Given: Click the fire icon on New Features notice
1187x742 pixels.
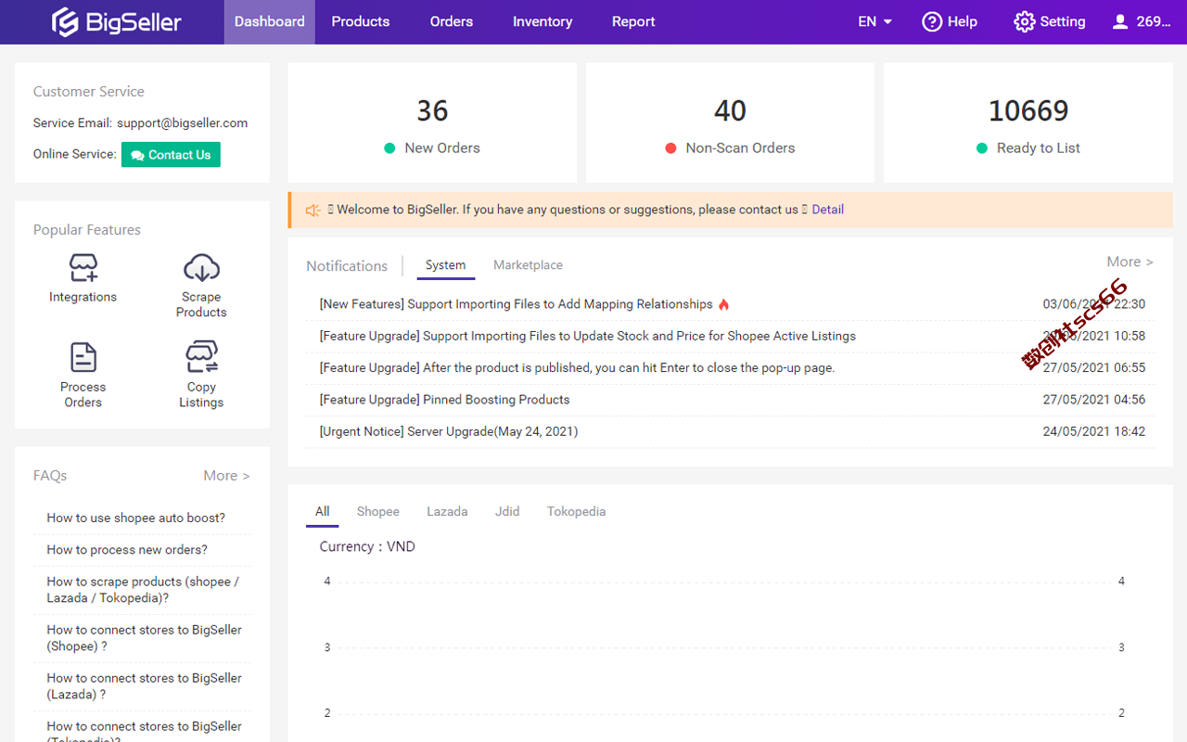Looking at the screenshot, I should coord(724,304).
